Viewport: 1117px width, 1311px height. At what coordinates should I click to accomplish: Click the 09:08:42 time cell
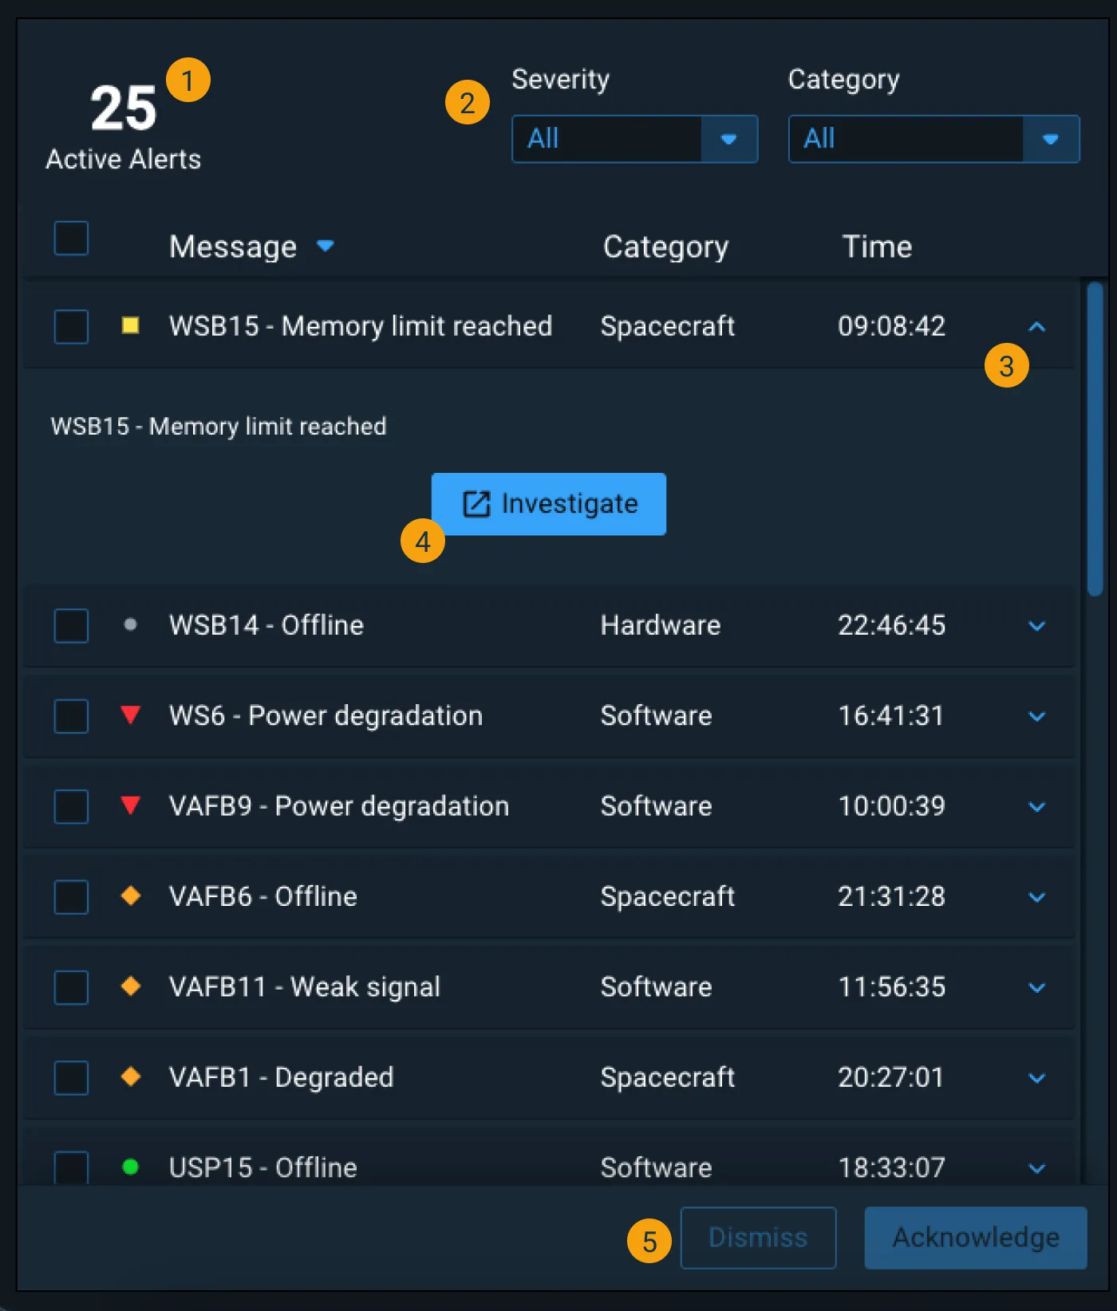[x=891, y=326]
